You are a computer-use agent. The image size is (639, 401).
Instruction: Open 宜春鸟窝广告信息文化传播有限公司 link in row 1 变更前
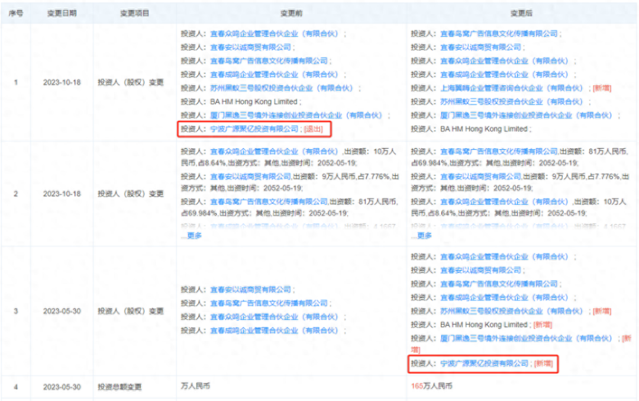pyautogui.click(x=269, y=61)
